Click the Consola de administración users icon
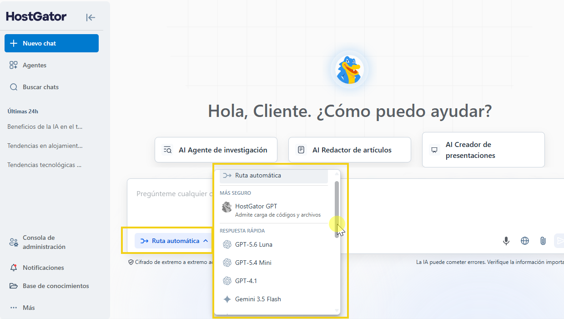Viewport: 564px width, 319px height. 14,242
